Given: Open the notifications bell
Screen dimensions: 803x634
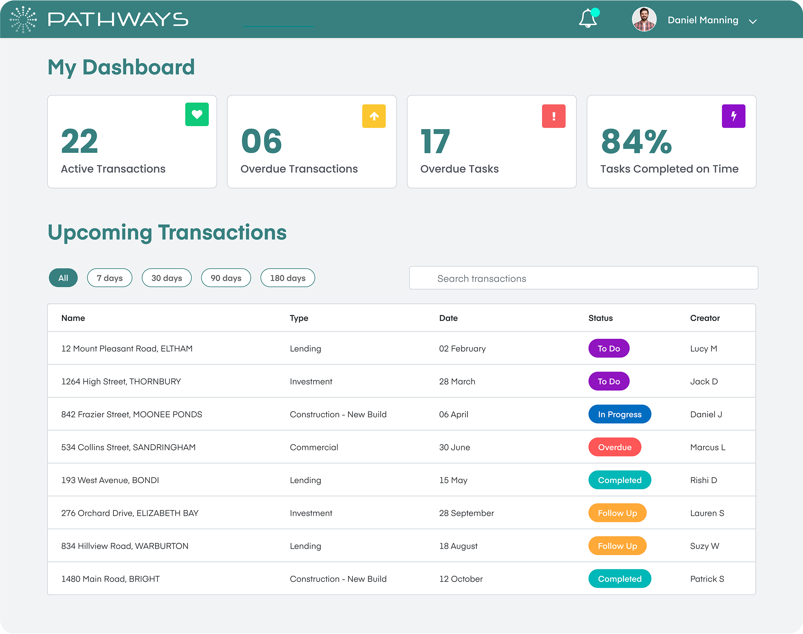Looking at the screenshot, I should point(588,19).
